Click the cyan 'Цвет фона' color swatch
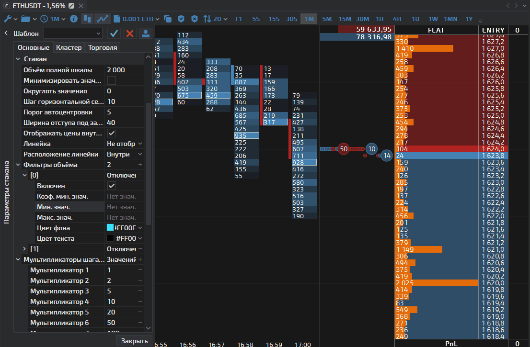 click(x=110, y=228)
